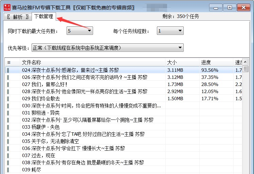Select file 033 杨馥伊 - 失色
254x174 pixels.
[41, 127]
